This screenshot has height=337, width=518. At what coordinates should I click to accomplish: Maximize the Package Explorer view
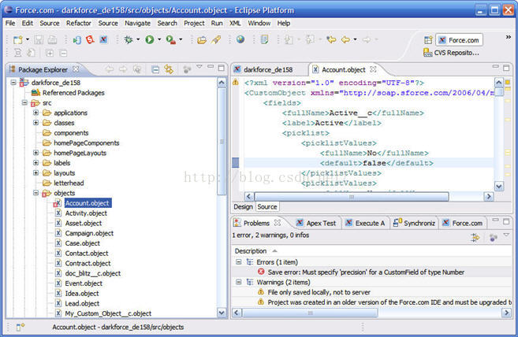pos(222,68)
